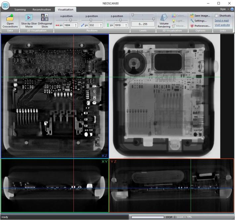Increase the x-position value with the stepper
This screenshot has width=235, height=220.
click(76, 24)
